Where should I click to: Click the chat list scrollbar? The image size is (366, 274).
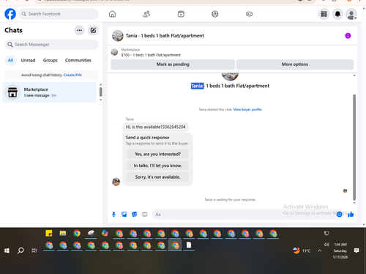point(100,92)
